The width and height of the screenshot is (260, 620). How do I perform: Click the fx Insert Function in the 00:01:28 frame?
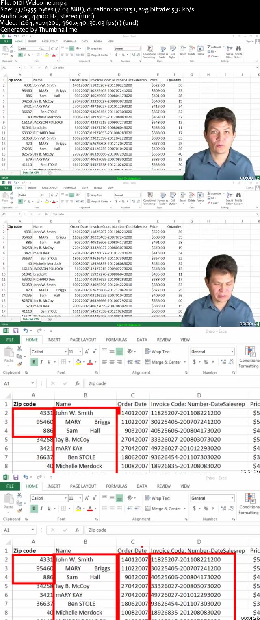[x=77, y=530]
